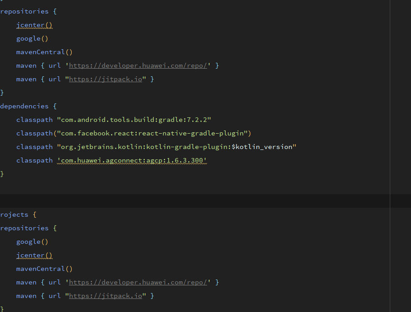Select the mavenCentral() line in the first repositories block

(44, 51)
